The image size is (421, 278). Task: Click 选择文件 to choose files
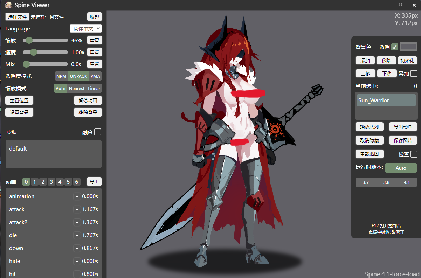[17, 17]
